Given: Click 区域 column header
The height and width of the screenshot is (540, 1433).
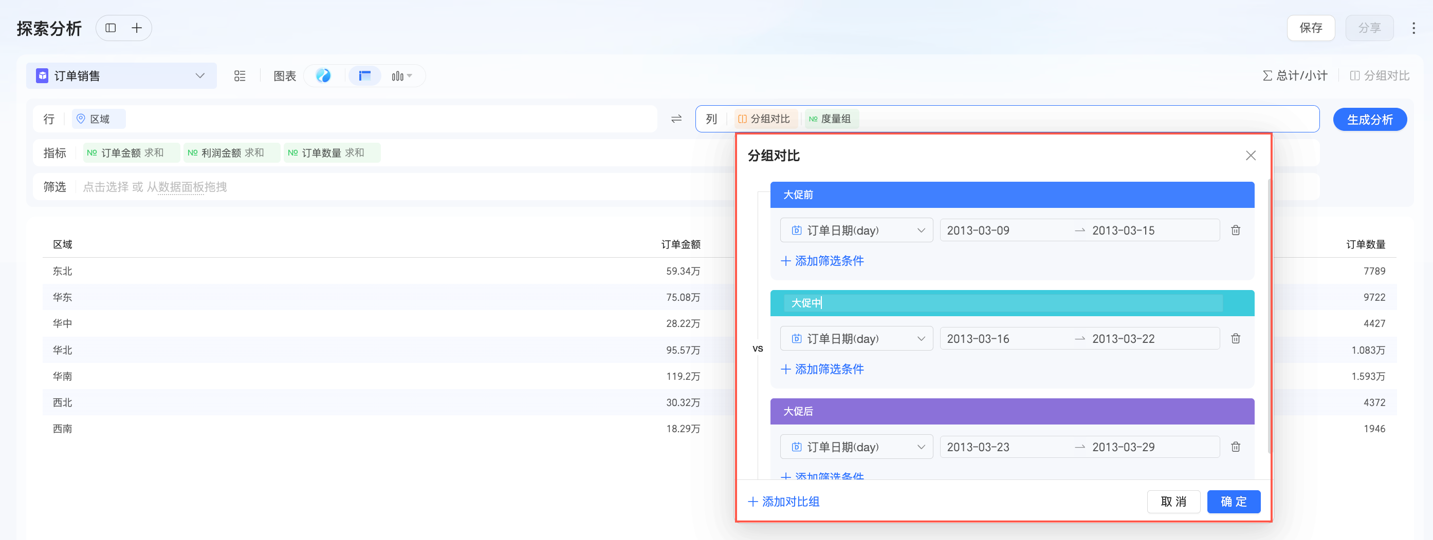Looking at the screenshot, I should coord(62,244).
